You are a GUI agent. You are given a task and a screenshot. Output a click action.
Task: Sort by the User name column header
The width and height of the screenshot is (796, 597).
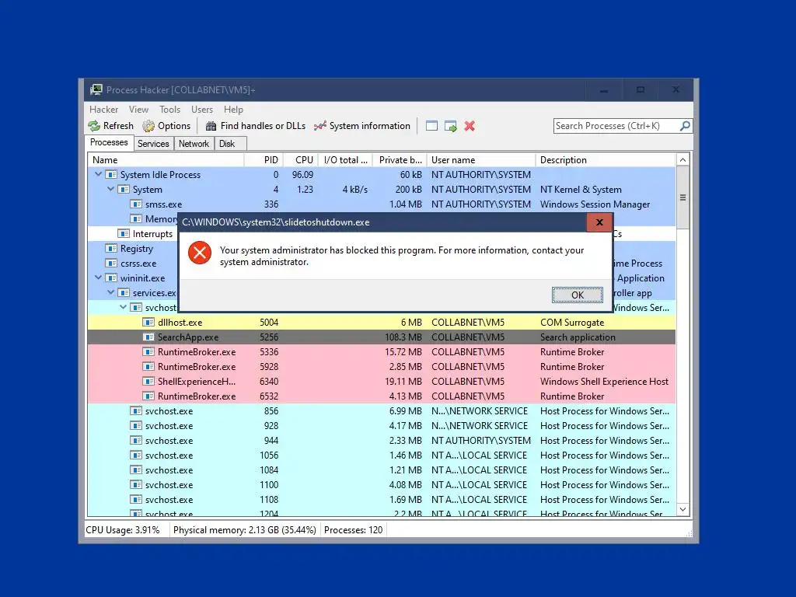tap(481, 160)
